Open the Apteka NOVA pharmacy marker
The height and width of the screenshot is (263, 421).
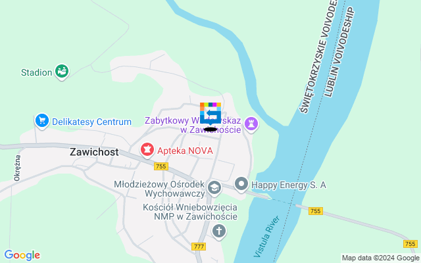pyautogui.click(x=147, y=151)
